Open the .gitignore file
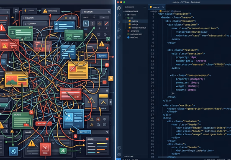Image resolution: width=231 pixels, height=160 pixels. pyautogui.click(x=135, y=31)
